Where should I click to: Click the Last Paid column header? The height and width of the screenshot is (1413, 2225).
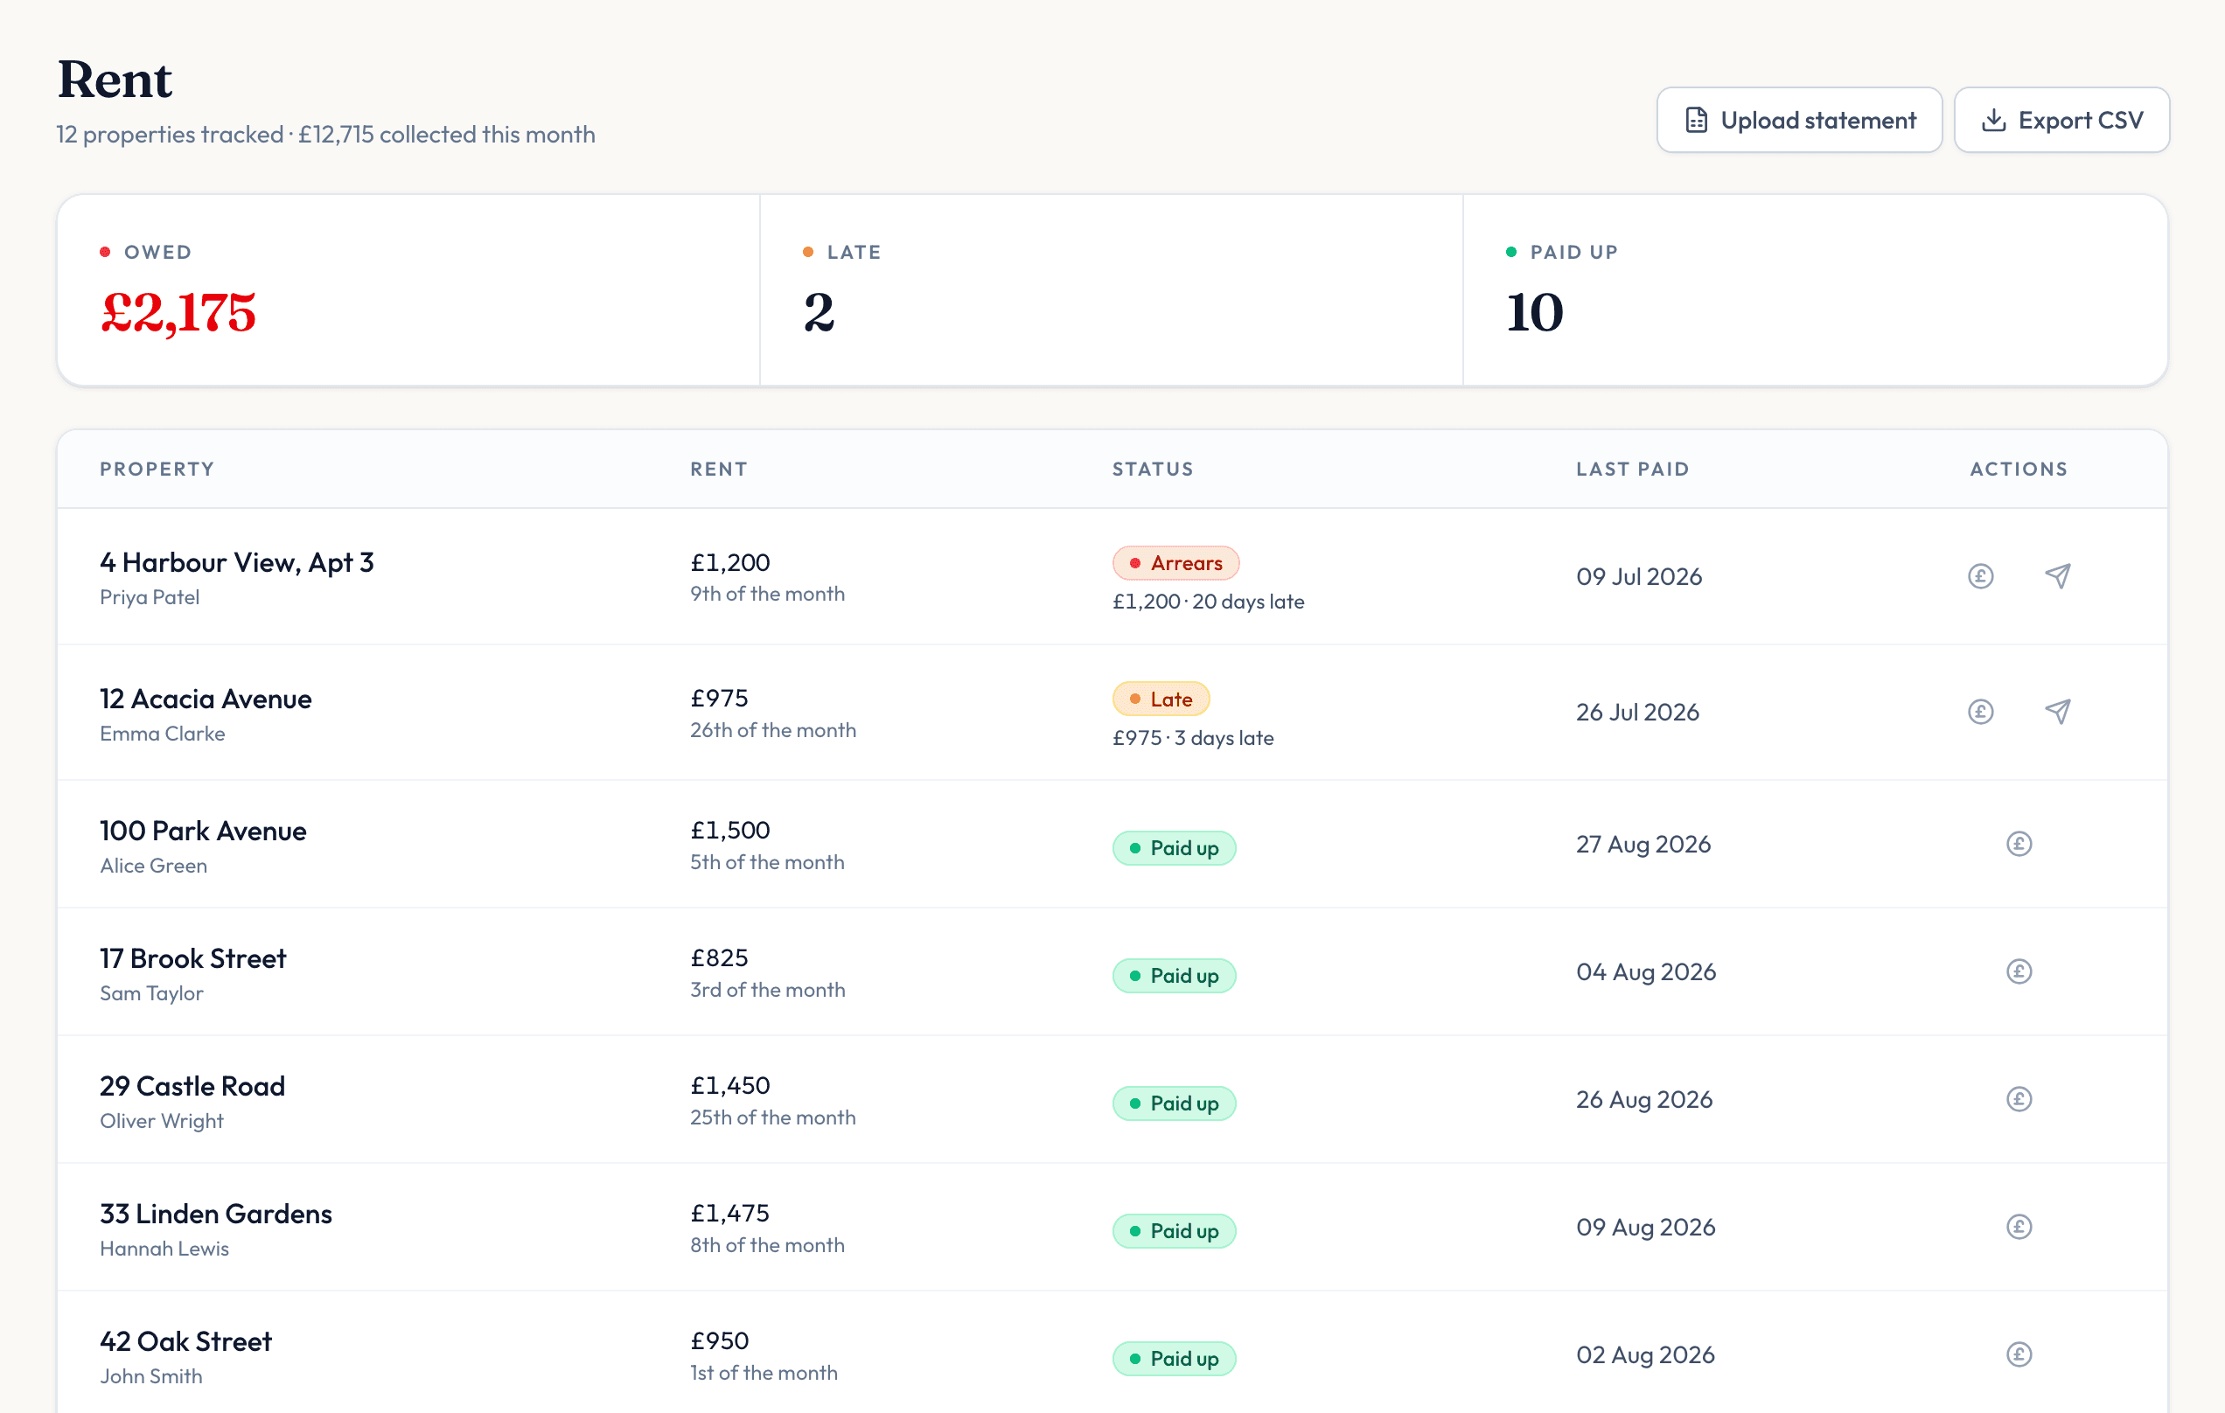(x=1633, y=470)
